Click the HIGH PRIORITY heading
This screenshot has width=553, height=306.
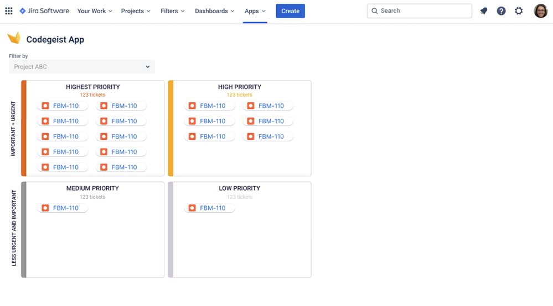coord(240,87)
